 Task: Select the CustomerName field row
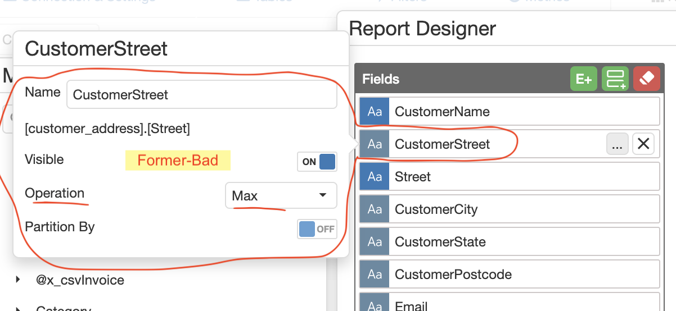510,112
